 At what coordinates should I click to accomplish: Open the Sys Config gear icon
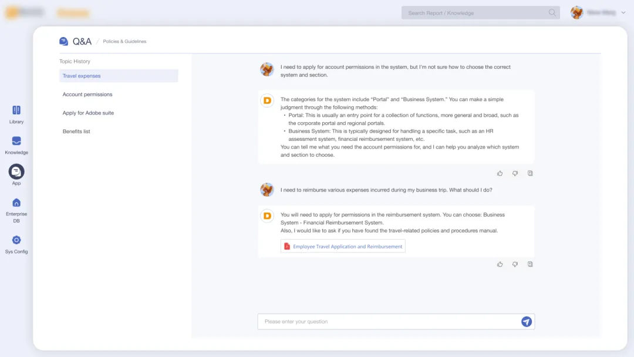click(16, 240)
